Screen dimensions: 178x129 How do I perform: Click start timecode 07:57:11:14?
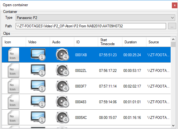[x=108, y=86]
